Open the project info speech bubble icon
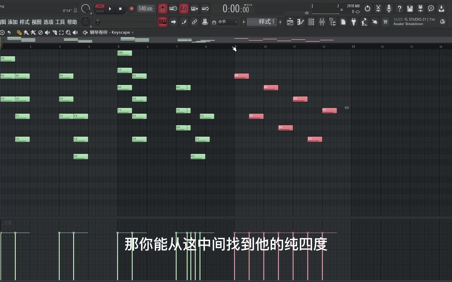452x282 pixels. (x=431, y=9)
